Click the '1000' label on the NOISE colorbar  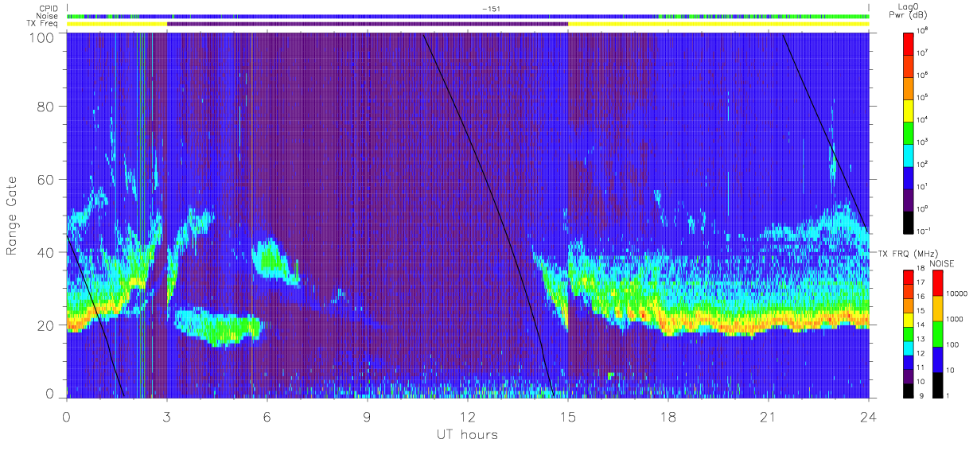point(956,320)
